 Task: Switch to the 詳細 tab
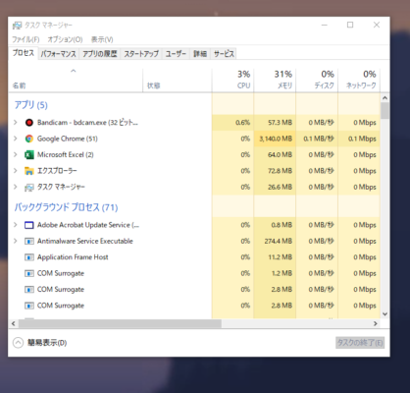[200, 54]
